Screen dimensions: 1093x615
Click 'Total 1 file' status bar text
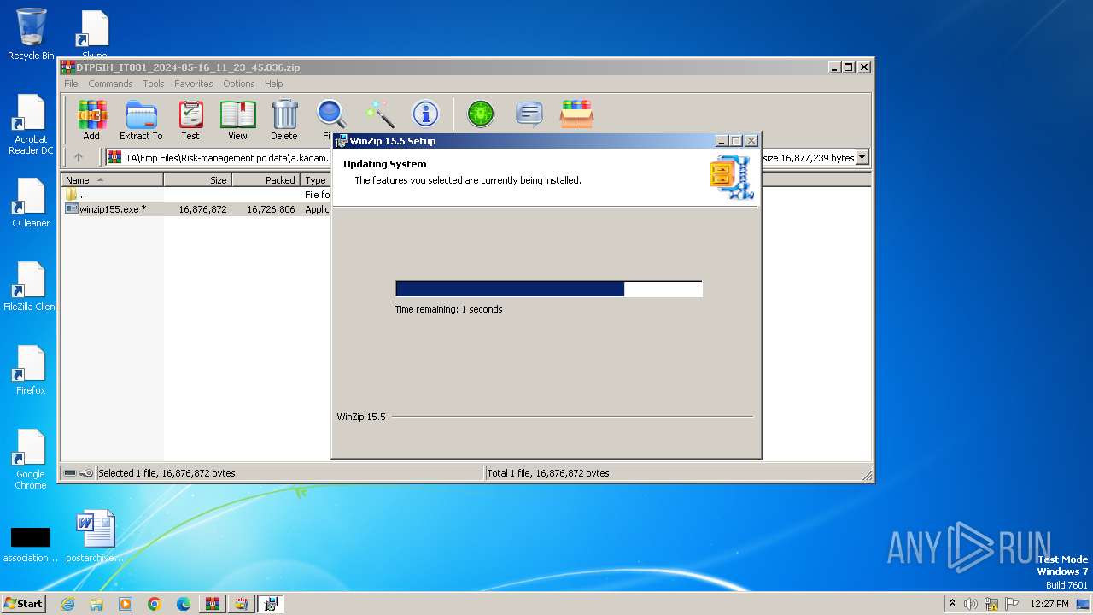click(548, 473)
